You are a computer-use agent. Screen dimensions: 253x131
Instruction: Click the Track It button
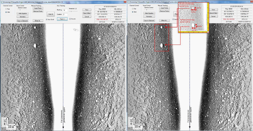tap(62, 19)
